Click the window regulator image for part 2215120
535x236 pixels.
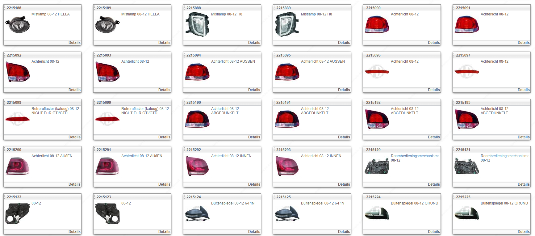click(377, 166)
